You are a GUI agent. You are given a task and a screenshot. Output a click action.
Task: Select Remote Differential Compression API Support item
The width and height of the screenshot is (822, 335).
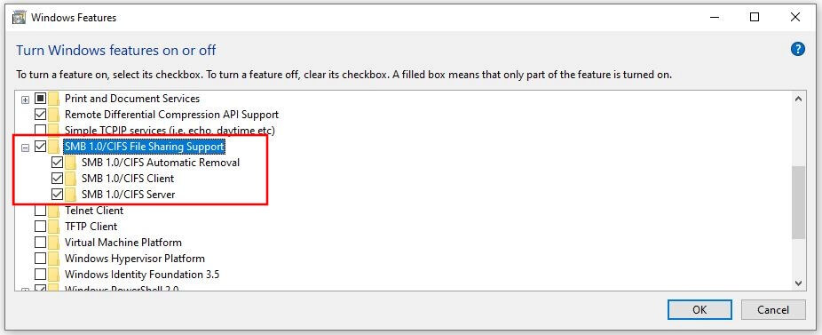pyautogui.click(x=171, y=115)
